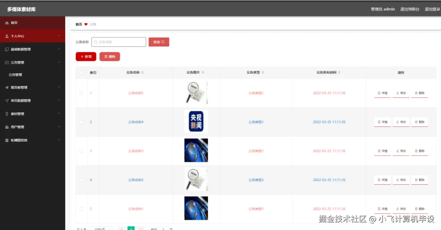Image resolution: width=441 pixels, height=230 pixels.
Task: Click 删除 for row 公告名称4
Action: (420, 122)
